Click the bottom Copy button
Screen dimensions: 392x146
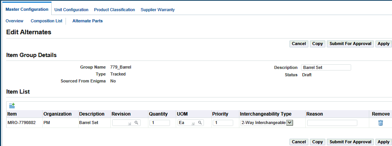pyautogui.click(x=318, y=142)
